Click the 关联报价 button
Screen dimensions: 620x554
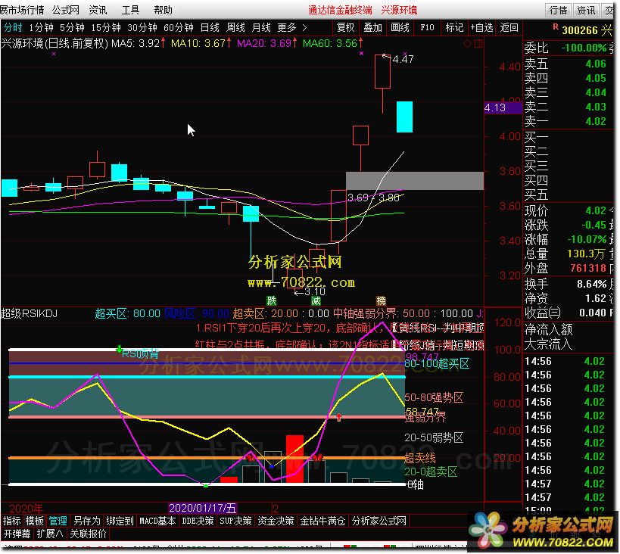pyautogui.click(x=88, y=534)
